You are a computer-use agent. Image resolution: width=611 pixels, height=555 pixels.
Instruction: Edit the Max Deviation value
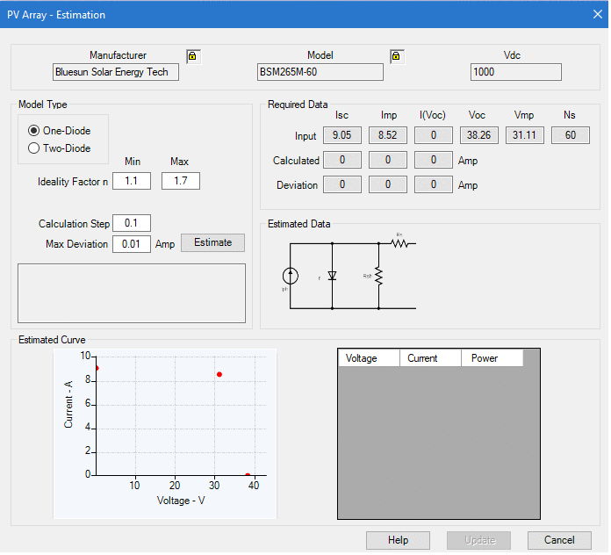coord(131,243)
